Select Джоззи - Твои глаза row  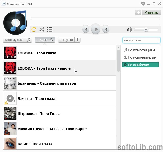pos(60,98)
